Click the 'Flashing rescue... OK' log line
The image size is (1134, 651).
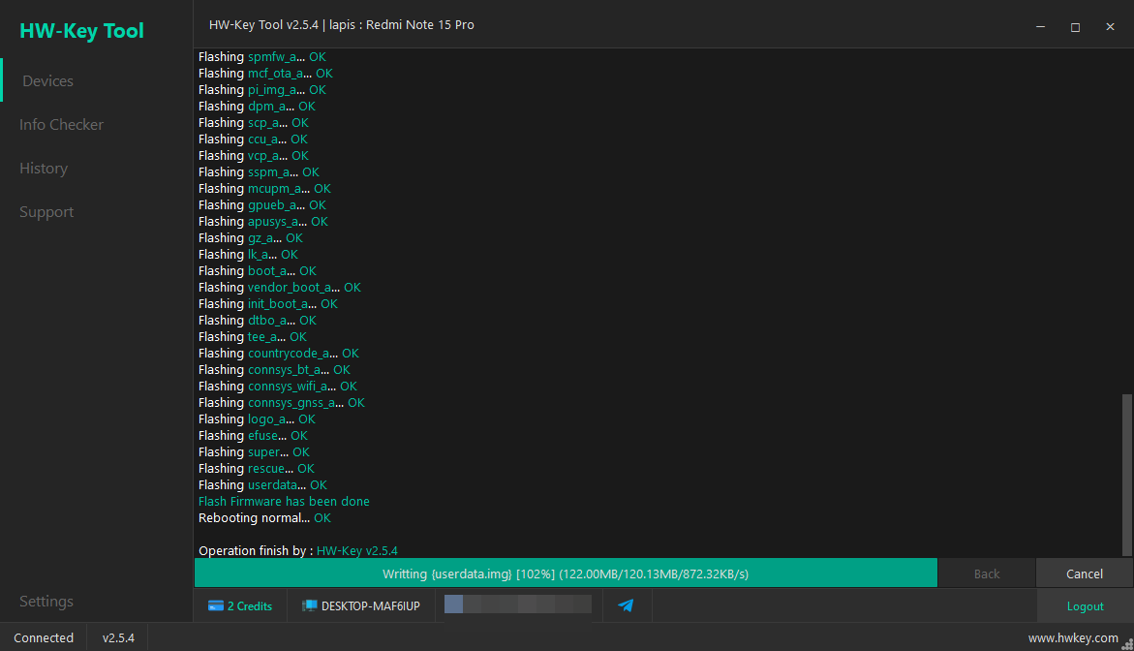[256, 469]
